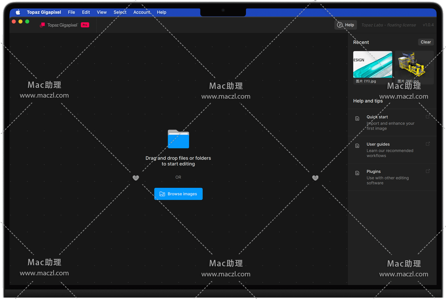This screenshot has width=446, height=299.
Task: Open the Topaz Gigapixel application menu
Action: coord(44,12)
